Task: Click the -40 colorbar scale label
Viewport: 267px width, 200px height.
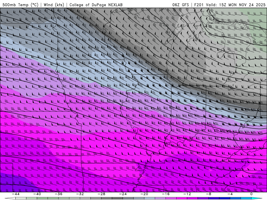Action: point(37,194)
